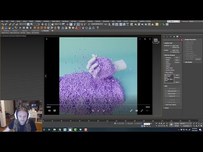Pause the video in the media player
The height and width of the screenshot is (152, 203).
(x=98, y=111)
